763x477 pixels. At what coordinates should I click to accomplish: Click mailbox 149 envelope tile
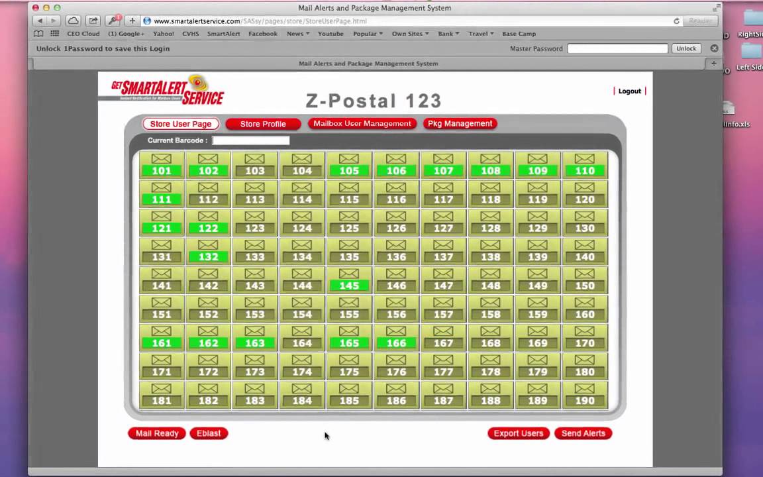coord(538,280)
